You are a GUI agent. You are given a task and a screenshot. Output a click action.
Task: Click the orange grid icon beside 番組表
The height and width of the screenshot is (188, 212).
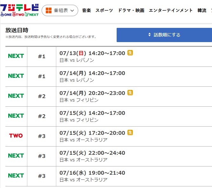tap(49, 10)
